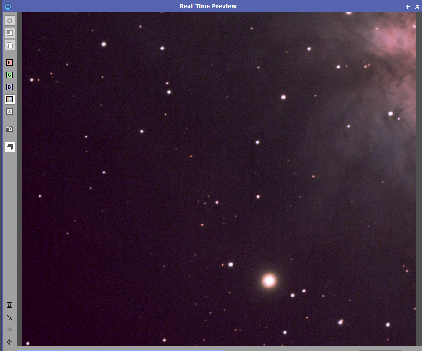Click the fit view nested squares icon
Screen dimensions: 422x351
click(x=10, y=305)
